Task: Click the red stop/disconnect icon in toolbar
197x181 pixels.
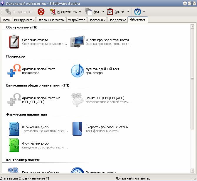Action: pyautogui.click(x=41, y=12)
